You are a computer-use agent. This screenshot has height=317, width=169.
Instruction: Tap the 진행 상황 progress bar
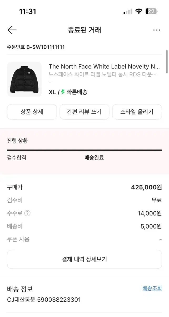tap(84, 150)
